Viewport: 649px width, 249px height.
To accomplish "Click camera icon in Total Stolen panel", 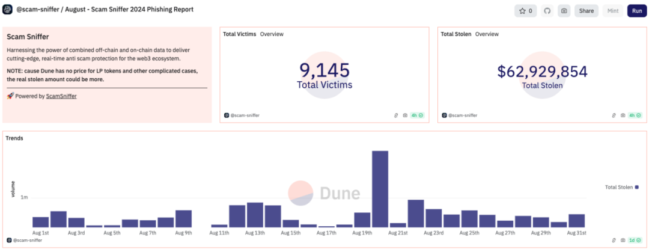I will tap(623, 115).
